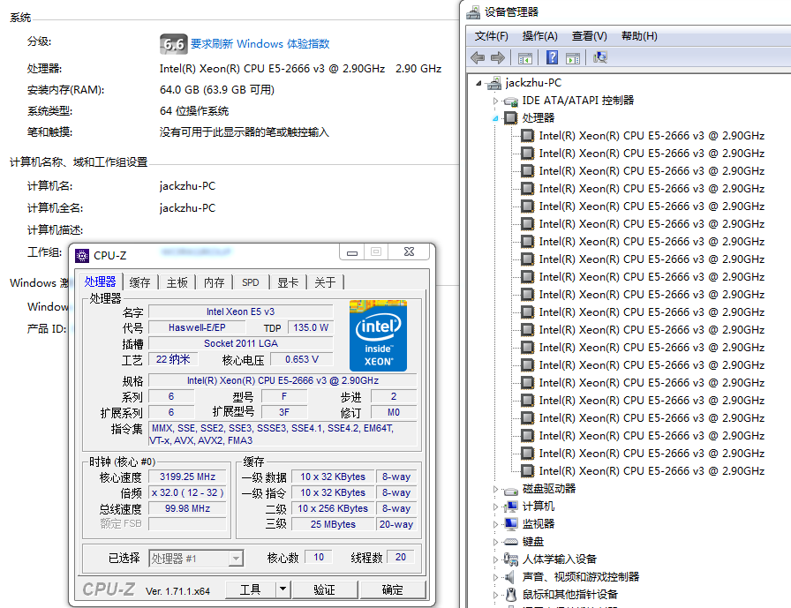Click 要求刷新 Windows 体验指数 link
The width and height of the screenshot is (791, 608).
pos(260,44)
